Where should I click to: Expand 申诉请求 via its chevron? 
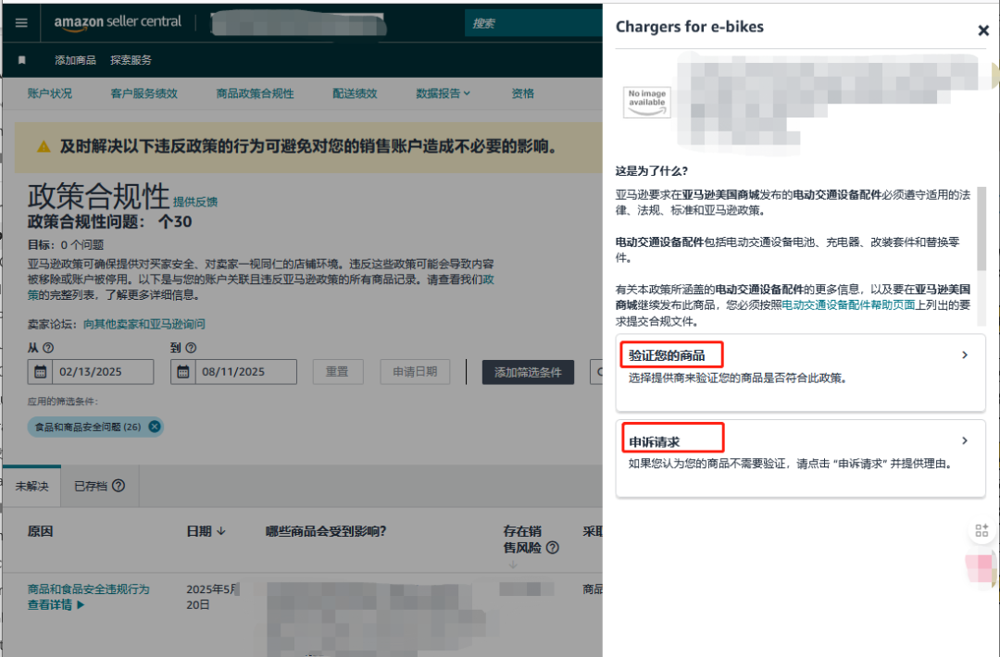click(964, 440)
